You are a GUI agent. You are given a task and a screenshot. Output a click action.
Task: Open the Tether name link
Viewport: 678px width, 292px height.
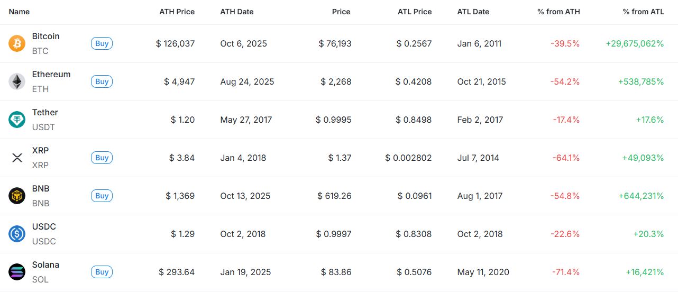45,112
